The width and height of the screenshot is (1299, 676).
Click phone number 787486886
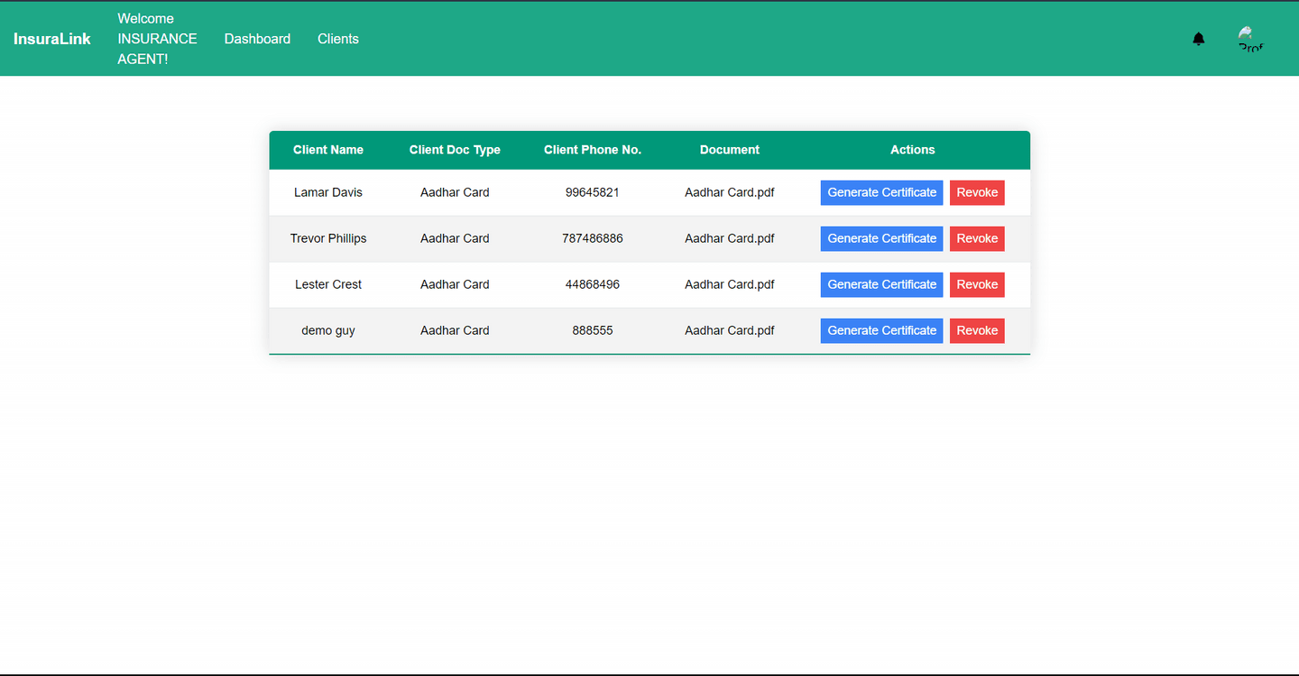pyautogui.click(x=593, y=238)
